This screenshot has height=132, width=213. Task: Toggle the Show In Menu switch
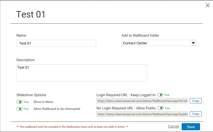coord(19,102)
